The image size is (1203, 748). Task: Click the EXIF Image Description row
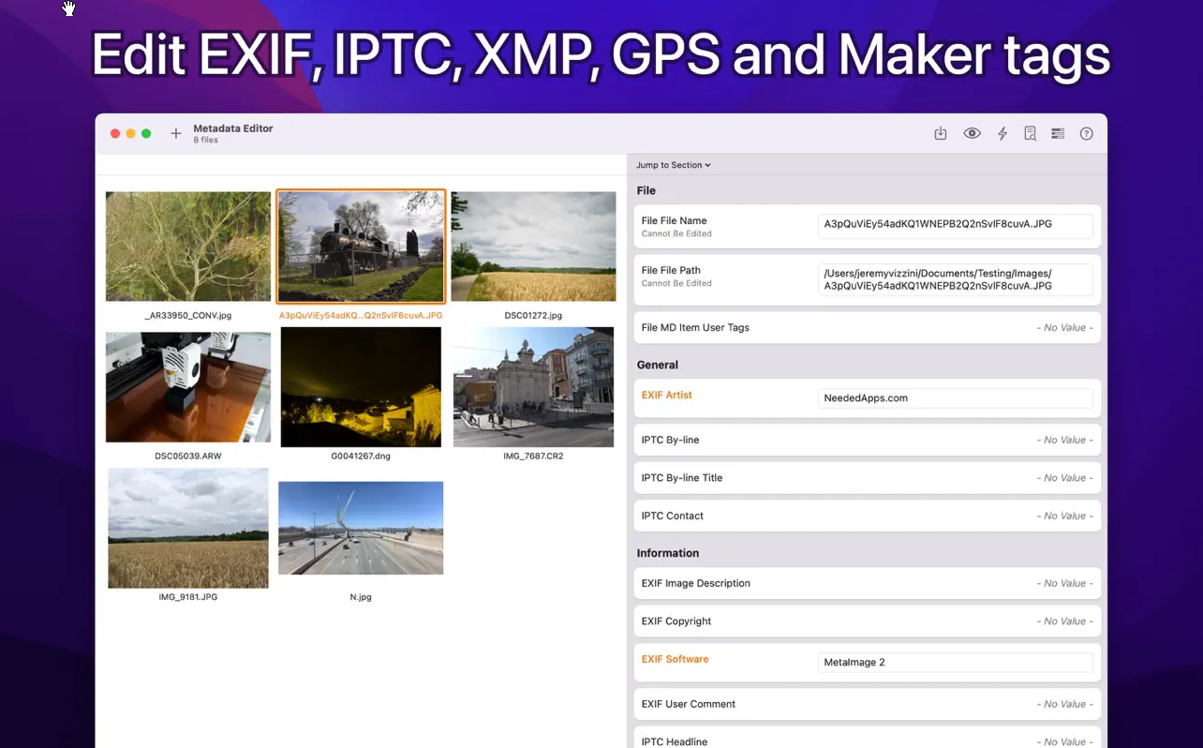click(x=867, y=583)
